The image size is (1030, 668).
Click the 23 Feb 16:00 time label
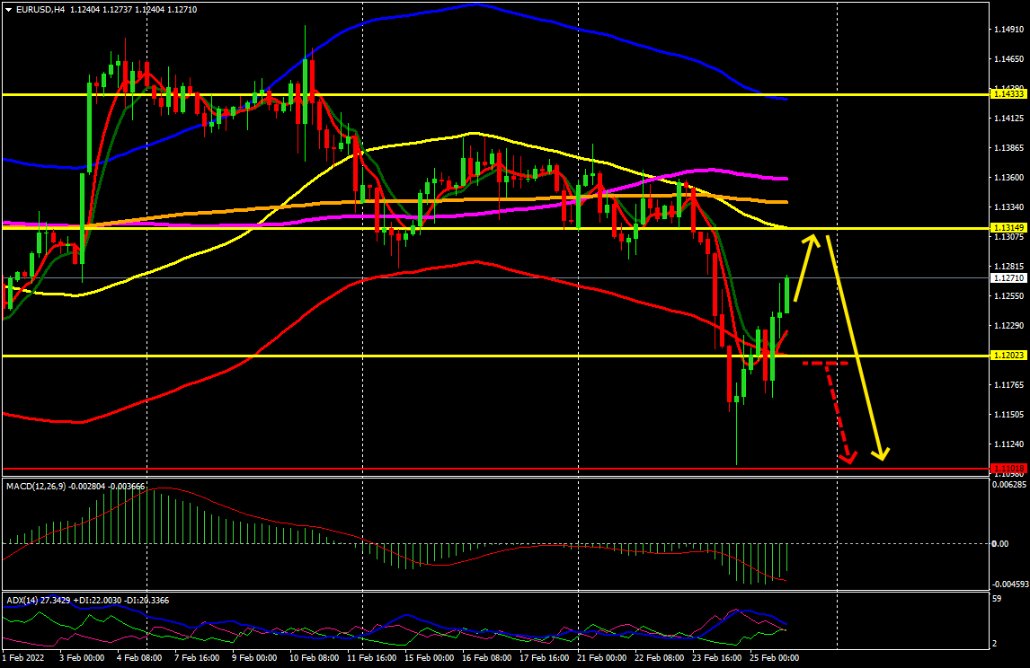click(716, 657)
